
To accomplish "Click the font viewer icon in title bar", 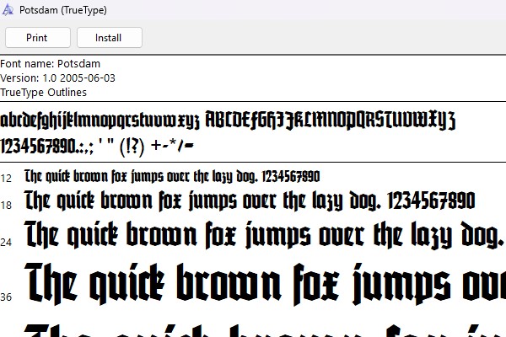I will tap(8, 10).
